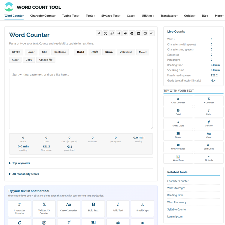Apply Sentence case button
The width and height of the screenshot is (225, 225).
[60, 52]
